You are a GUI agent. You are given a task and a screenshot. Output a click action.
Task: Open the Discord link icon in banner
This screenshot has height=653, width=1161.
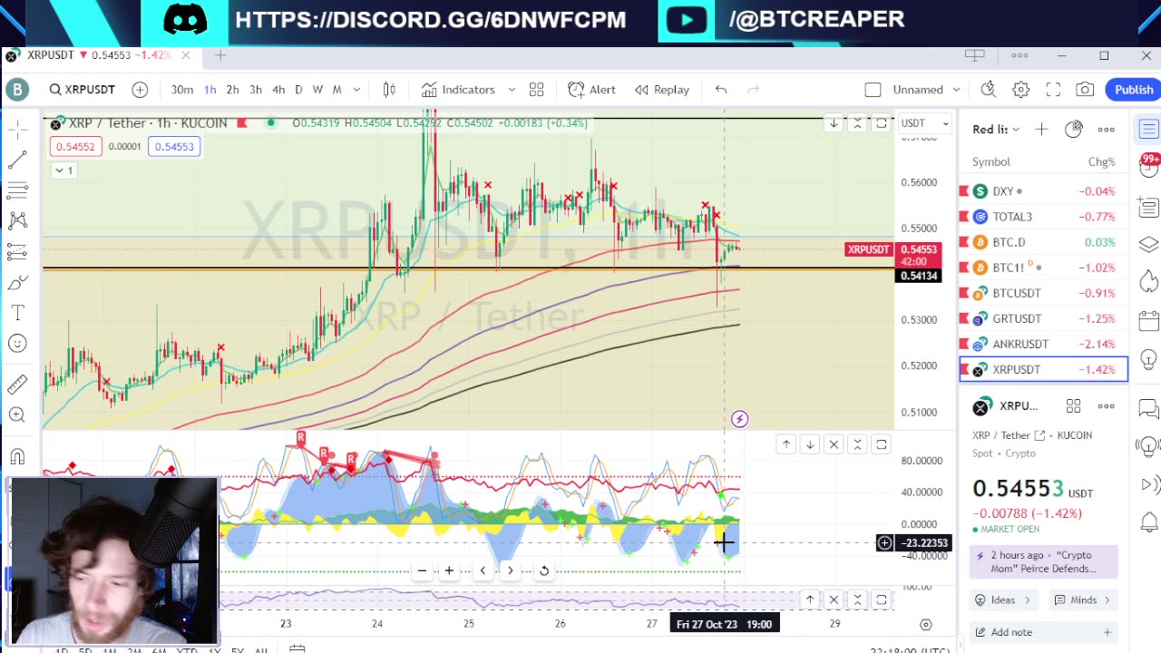(185, 20)
